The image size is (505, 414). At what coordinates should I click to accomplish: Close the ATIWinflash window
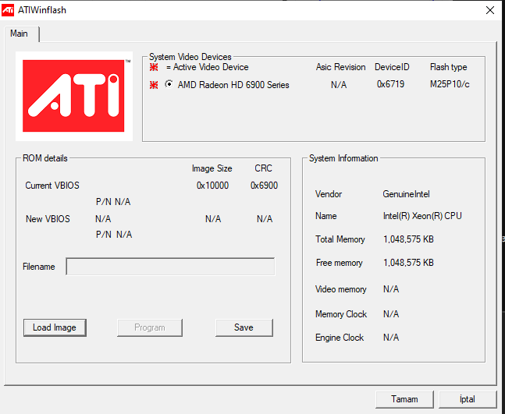click(x=490, y=10)
